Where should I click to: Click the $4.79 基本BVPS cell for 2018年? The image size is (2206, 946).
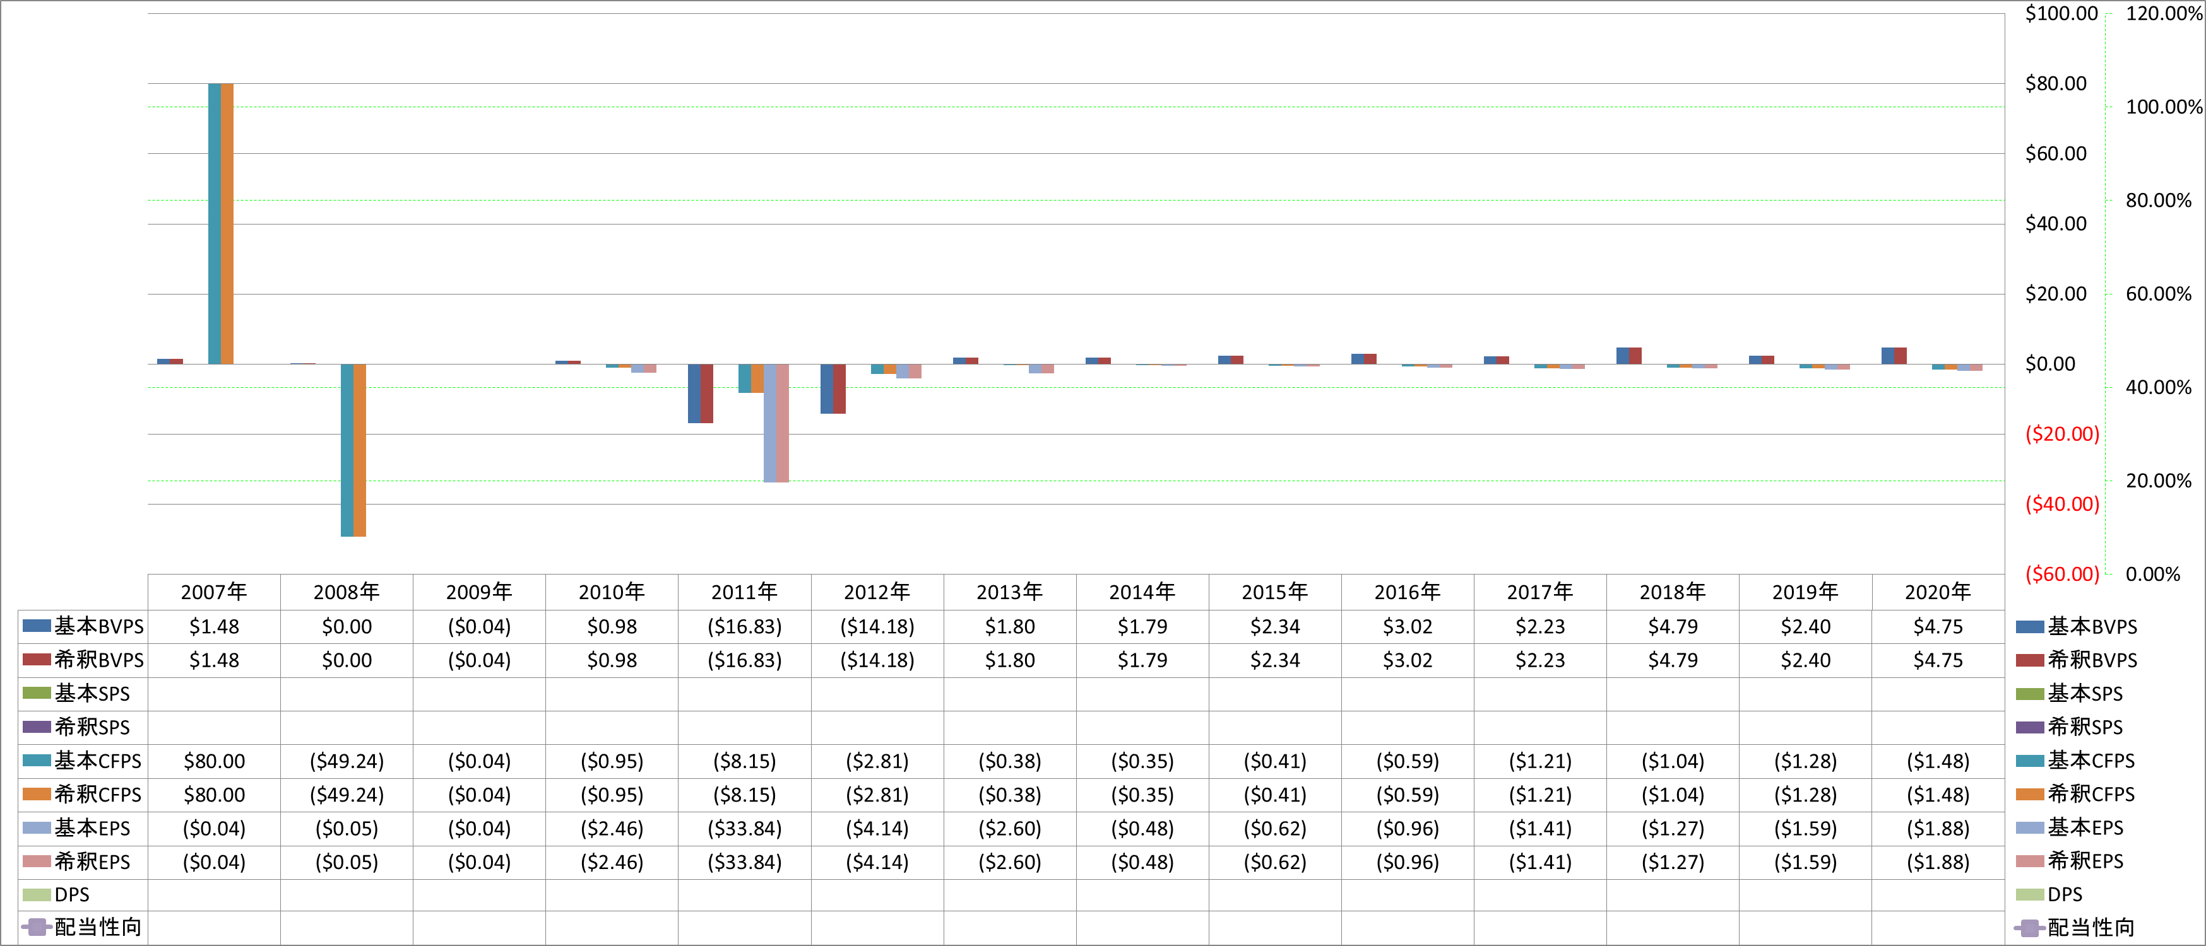(x=1673, y=627)
